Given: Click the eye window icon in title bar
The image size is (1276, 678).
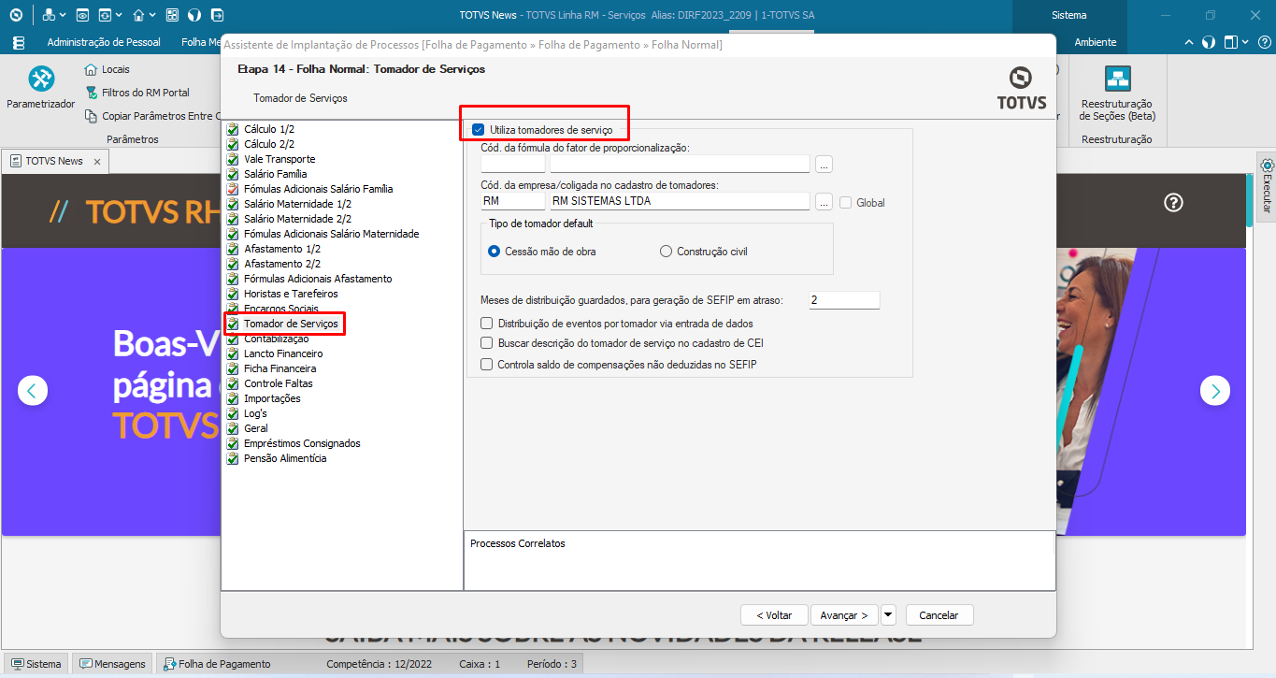Looking at the screenshot, I should (x=82, y=15).
